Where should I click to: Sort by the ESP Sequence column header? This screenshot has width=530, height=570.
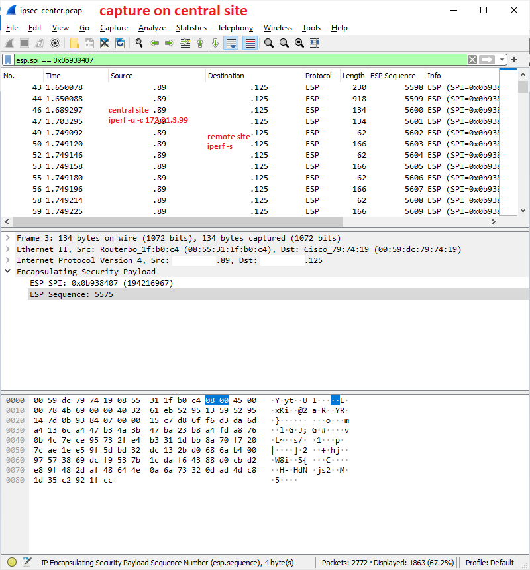point(396,76)
